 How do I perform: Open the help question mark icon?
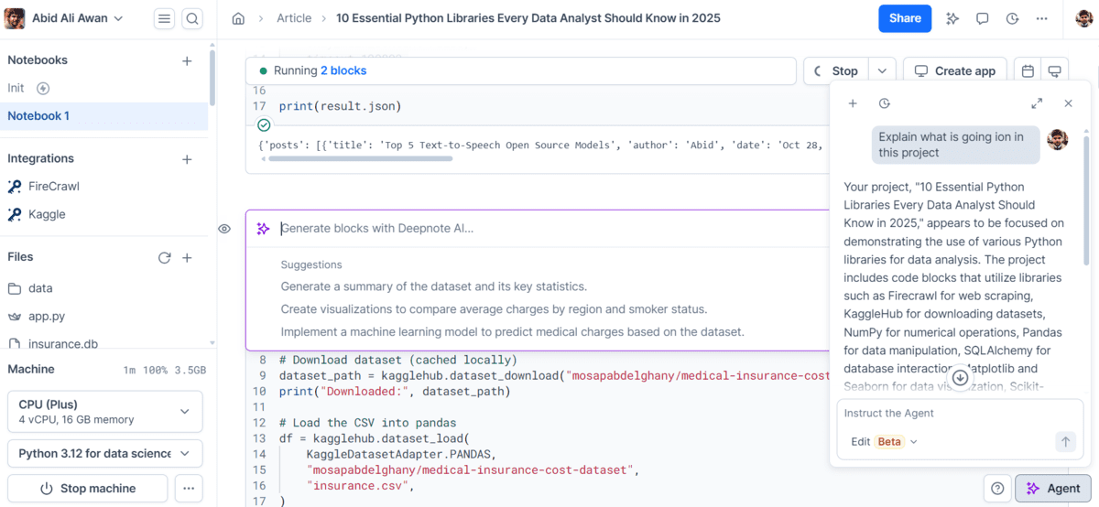997,489
